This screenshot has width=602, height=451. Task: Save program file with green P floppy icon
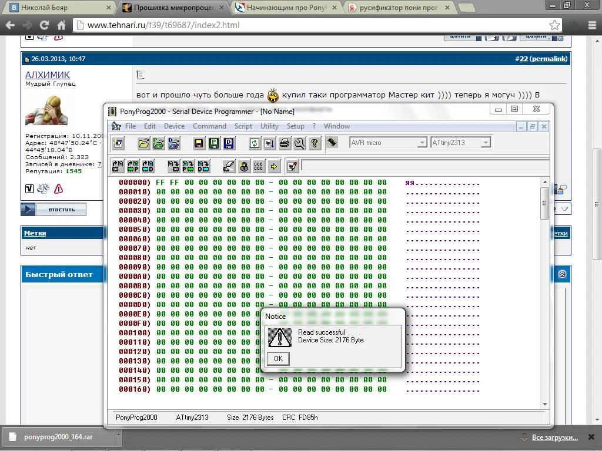[214, 143]
